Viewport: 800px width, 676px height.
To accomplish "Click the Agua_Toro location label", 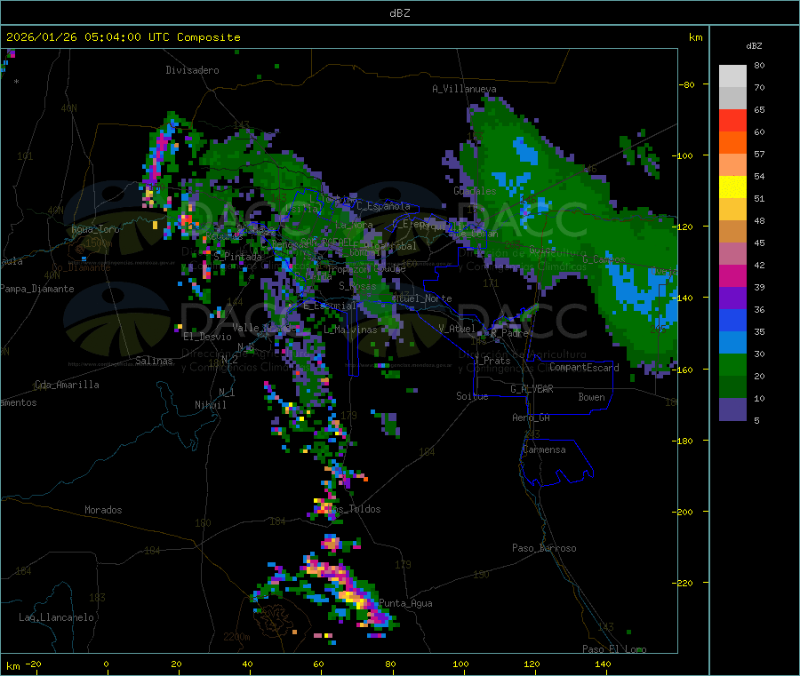I will 95,229.
